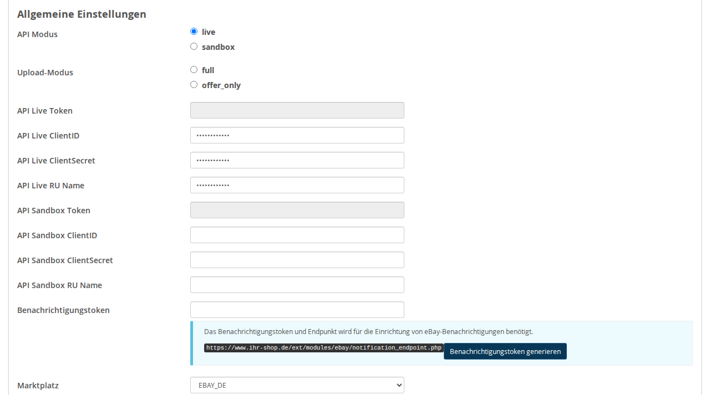
Task: Select the live API mode radio
Action: [x=194, y=32]
